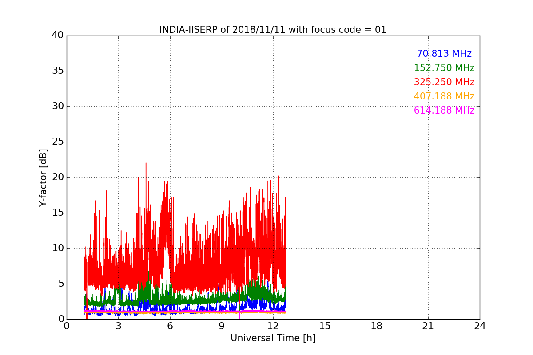Screen dimensions: 533x355
Task: Click the 3 hour tick label
Action: 118,326
